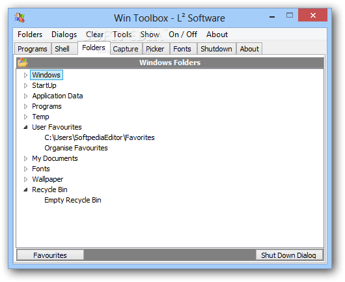Select the StartUp tree item label
This screenshot has height=282, width=345.
44,85
